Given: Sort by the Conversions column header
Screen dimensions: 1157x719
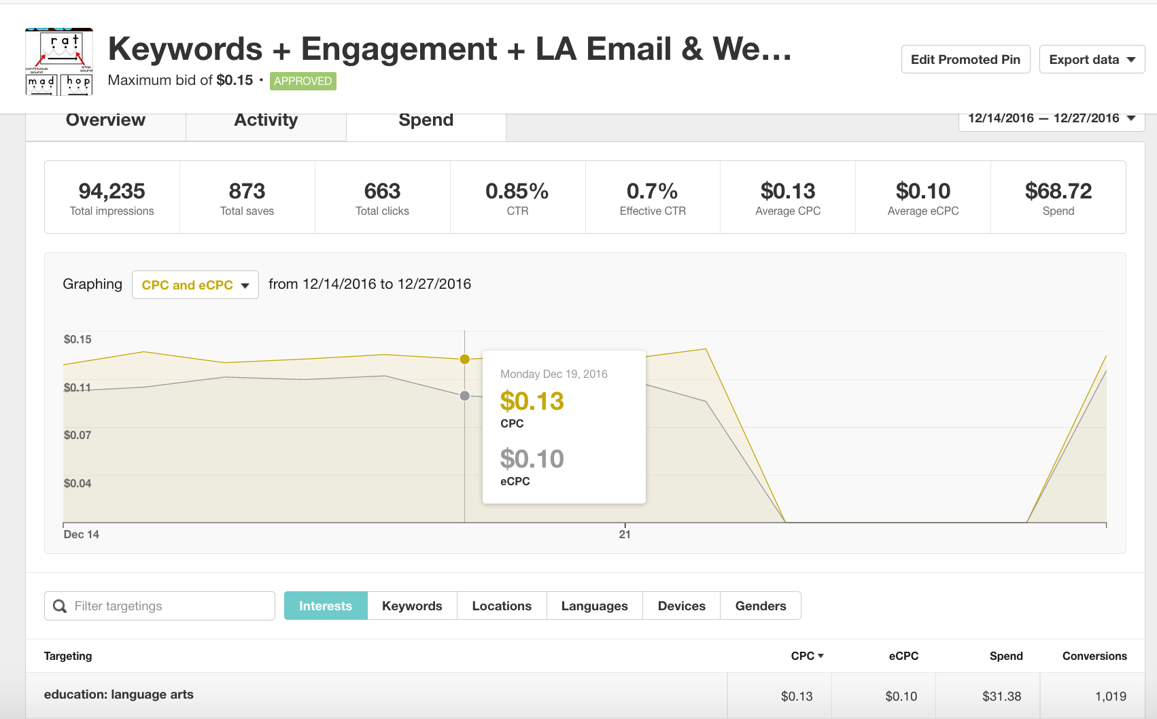Looking at the screenshot, I should click(x=1094, y=656).
